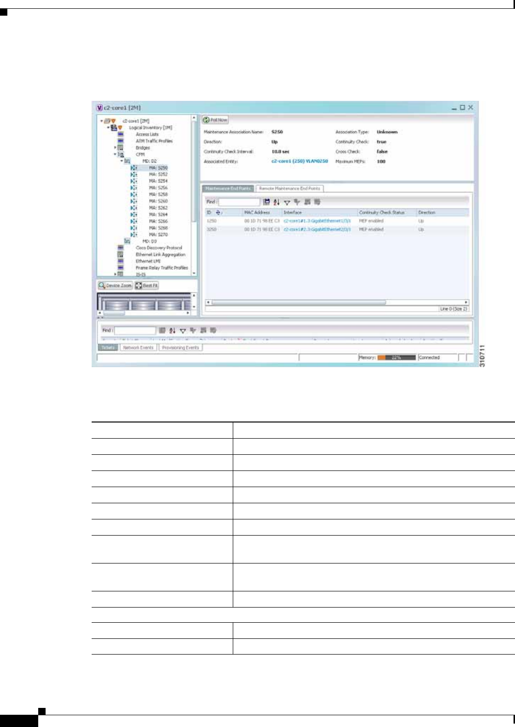Click the device chassis thumbnail
515x727 pixels.
click(145, 302)
